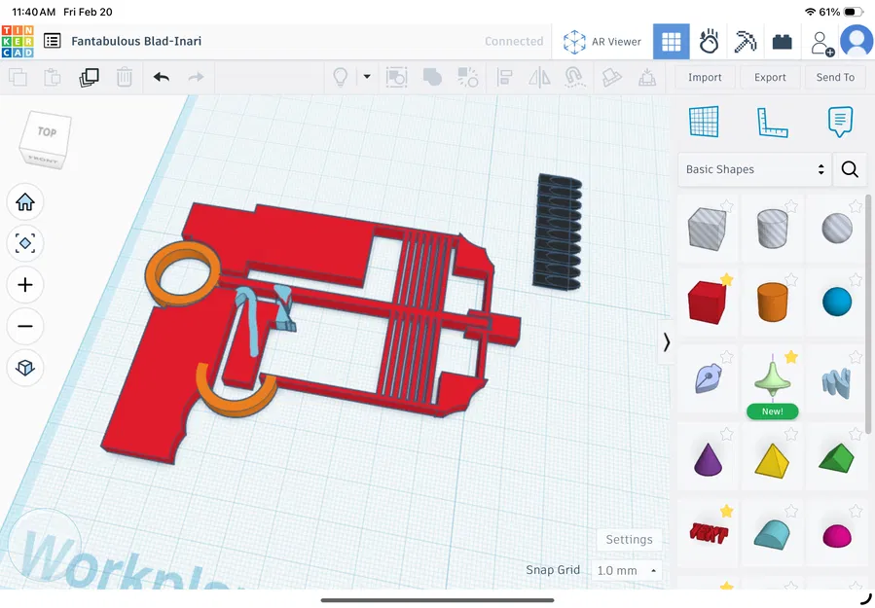This screenshot has width=875, height=608.
Task: Toggle hidden objects via the light bulb
Action: pyautogui.click(x=342, y=77)
